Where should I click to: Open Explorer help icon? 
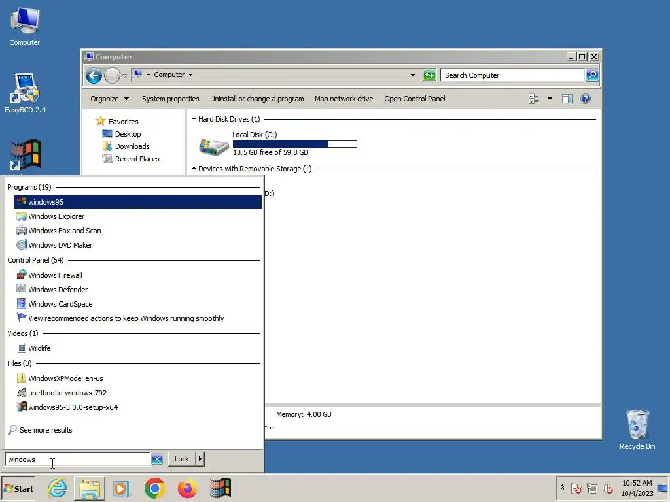586,99
